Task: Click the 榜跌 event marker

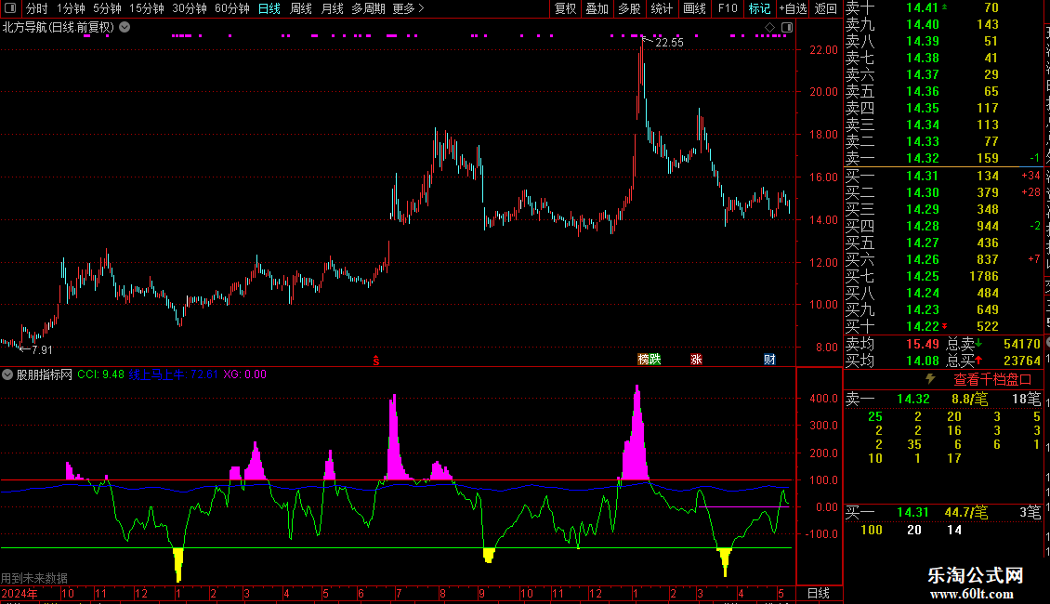Action: (x=649, y=359)
